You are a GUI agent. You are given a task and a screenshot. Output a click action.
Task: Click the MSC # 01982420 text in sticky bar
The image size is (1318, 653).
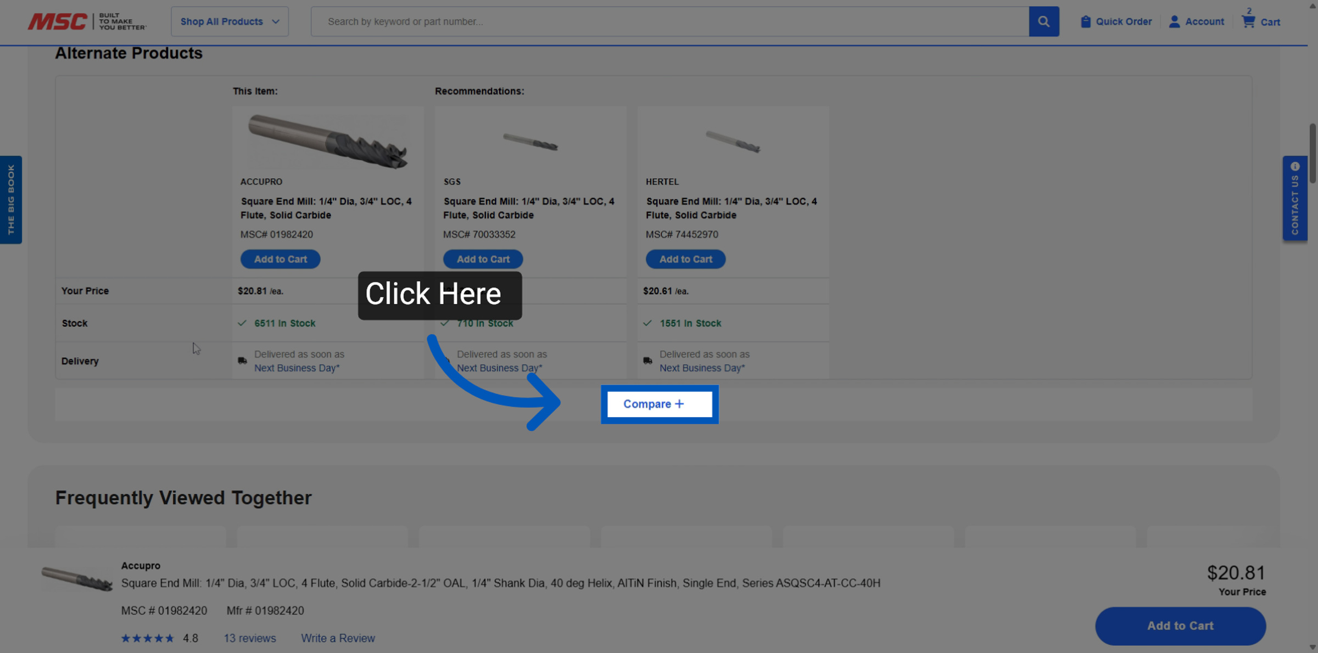[164, 611]
